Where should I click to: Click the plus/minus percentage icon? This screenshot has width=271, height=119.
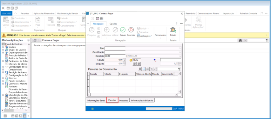click(155, 60)
